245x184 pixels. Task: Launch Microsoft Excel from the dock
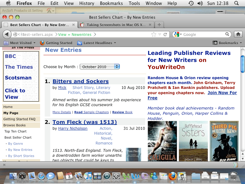coord(126,176)
